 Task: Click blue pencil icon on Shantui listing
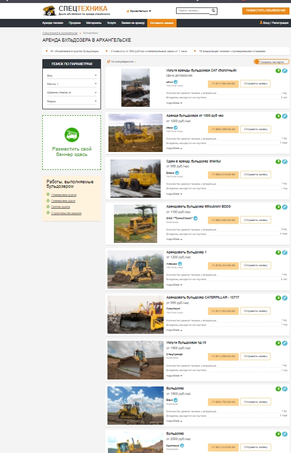285,161
